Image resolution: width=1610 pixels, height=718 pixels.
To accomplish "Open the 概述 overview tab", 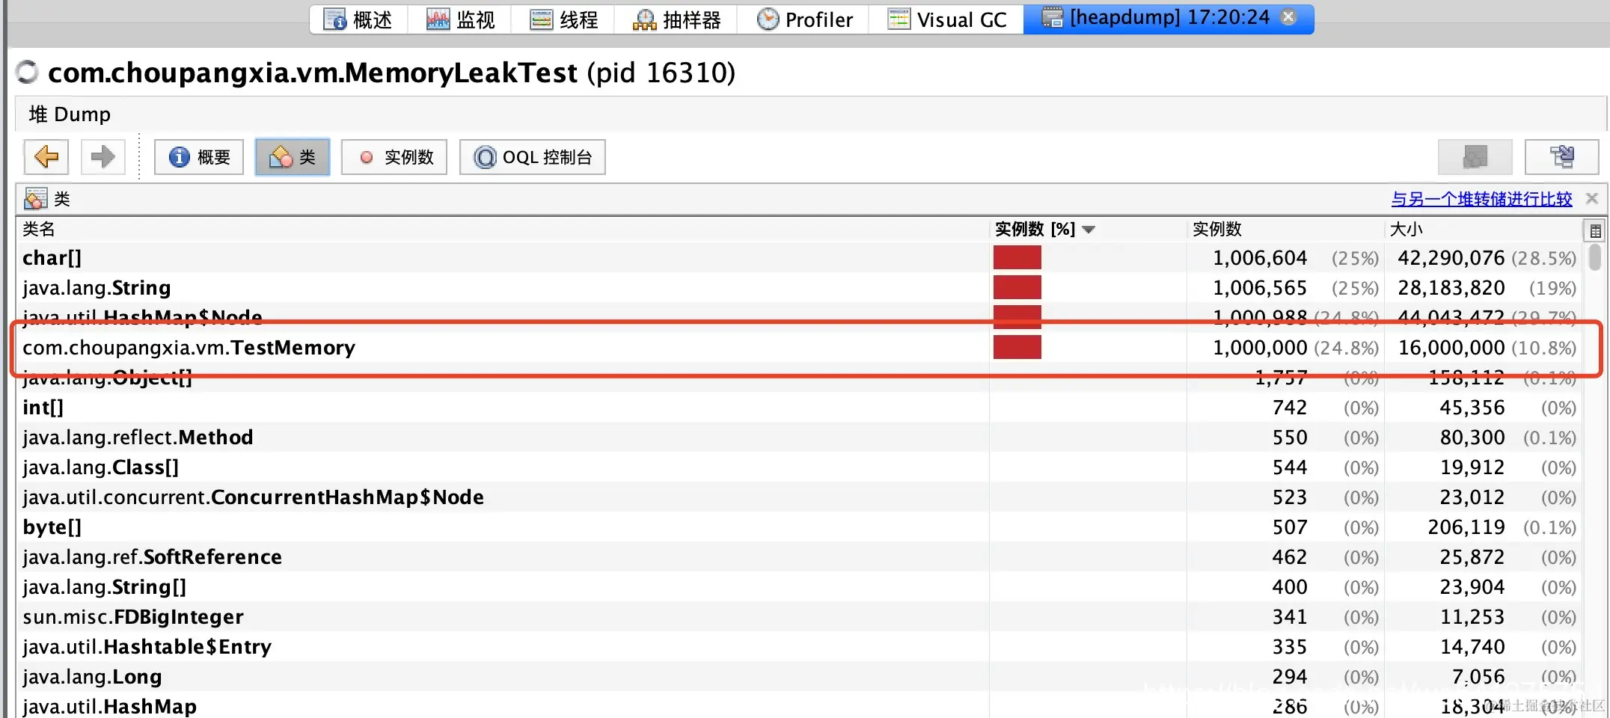I will point(358,19).
